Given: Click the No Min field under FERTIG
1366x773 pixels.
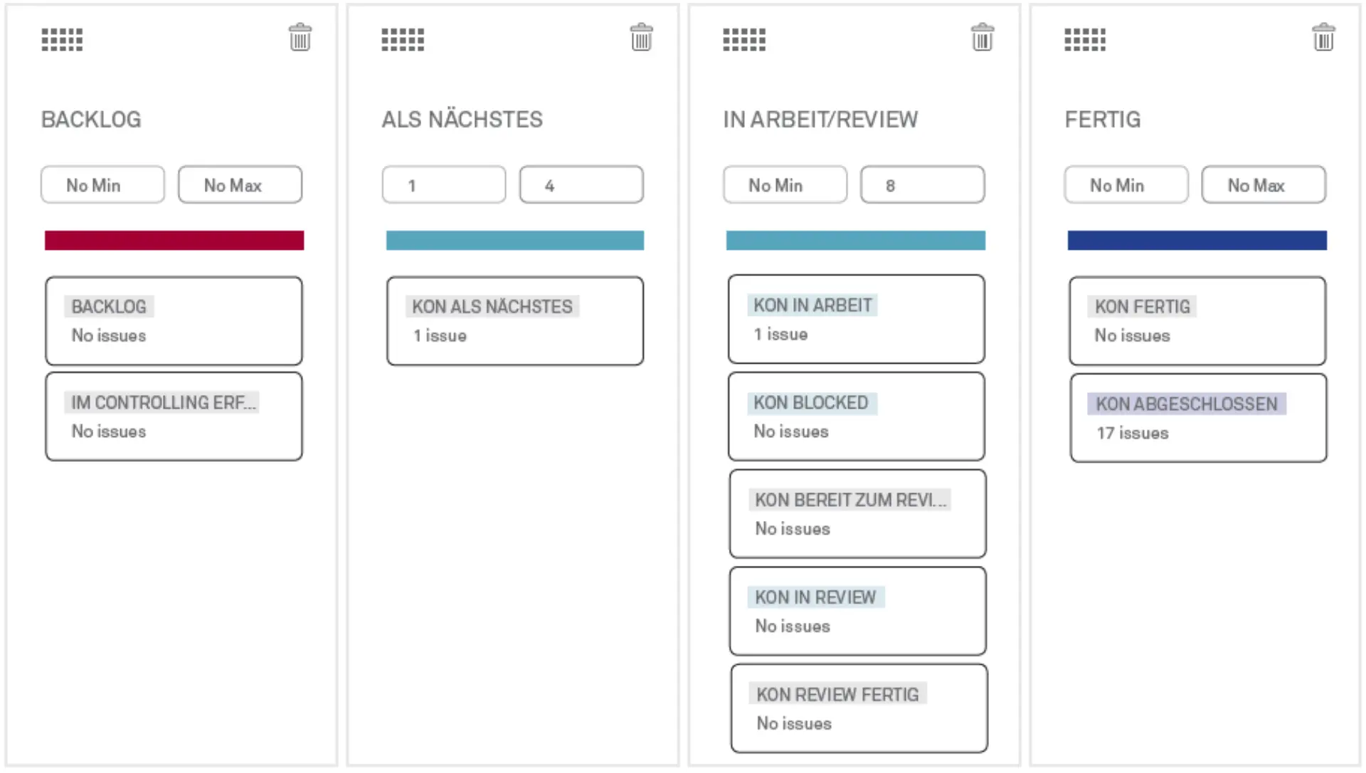Looking at the screenshot, I should (1126, 184).
